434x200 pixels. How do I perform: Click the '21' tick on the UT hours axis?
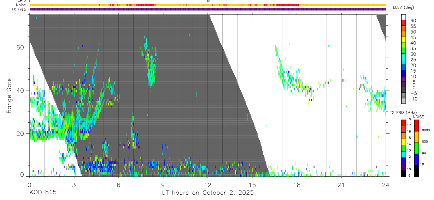(x=341, y=184)
